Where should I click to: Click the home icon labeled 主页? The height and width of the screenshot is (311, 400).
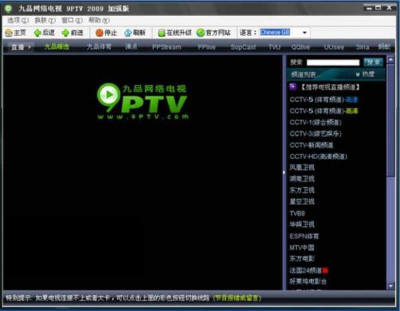tap(9, 33)
